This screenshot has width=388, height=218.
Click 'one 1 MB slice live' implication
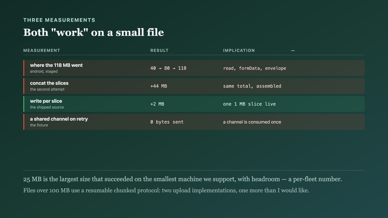(x=249, y=104)
